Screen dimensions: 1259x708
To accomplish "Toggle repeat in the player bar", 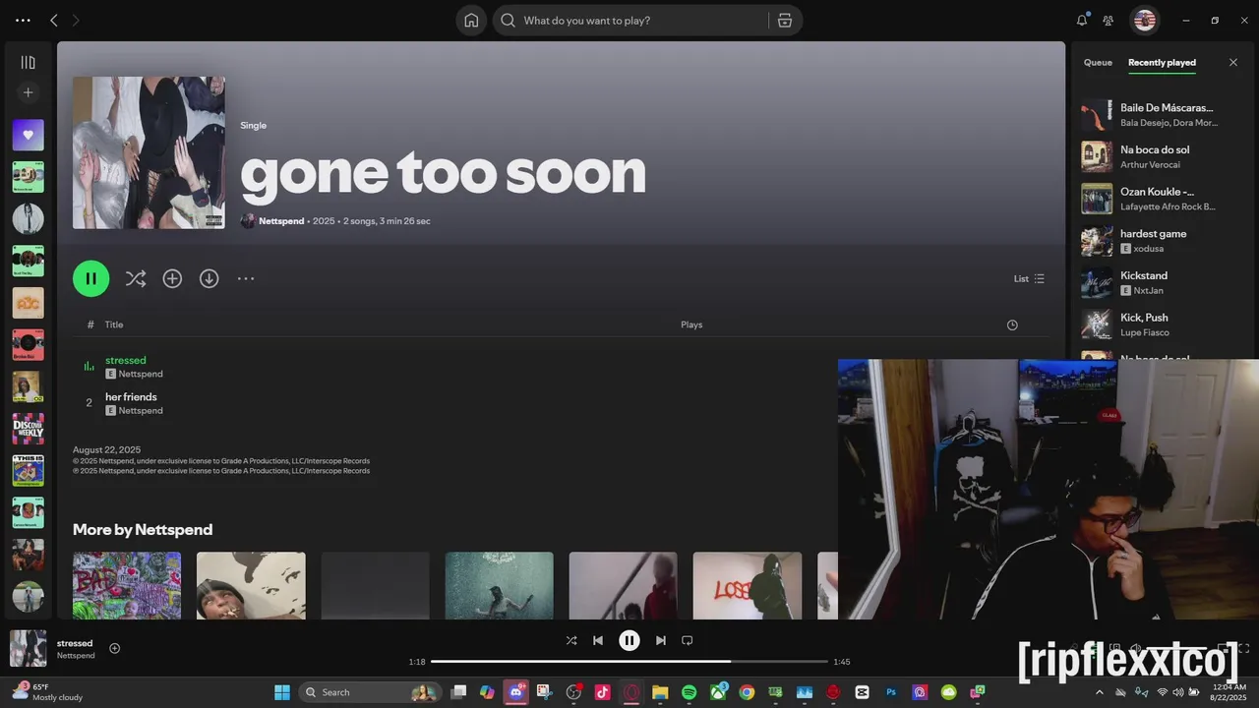I will (x=688, y=640).
